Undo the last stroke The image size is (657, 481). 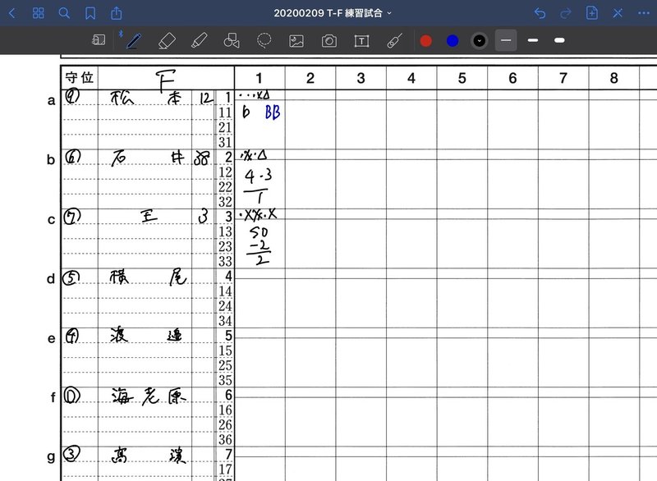coord(540,13)
